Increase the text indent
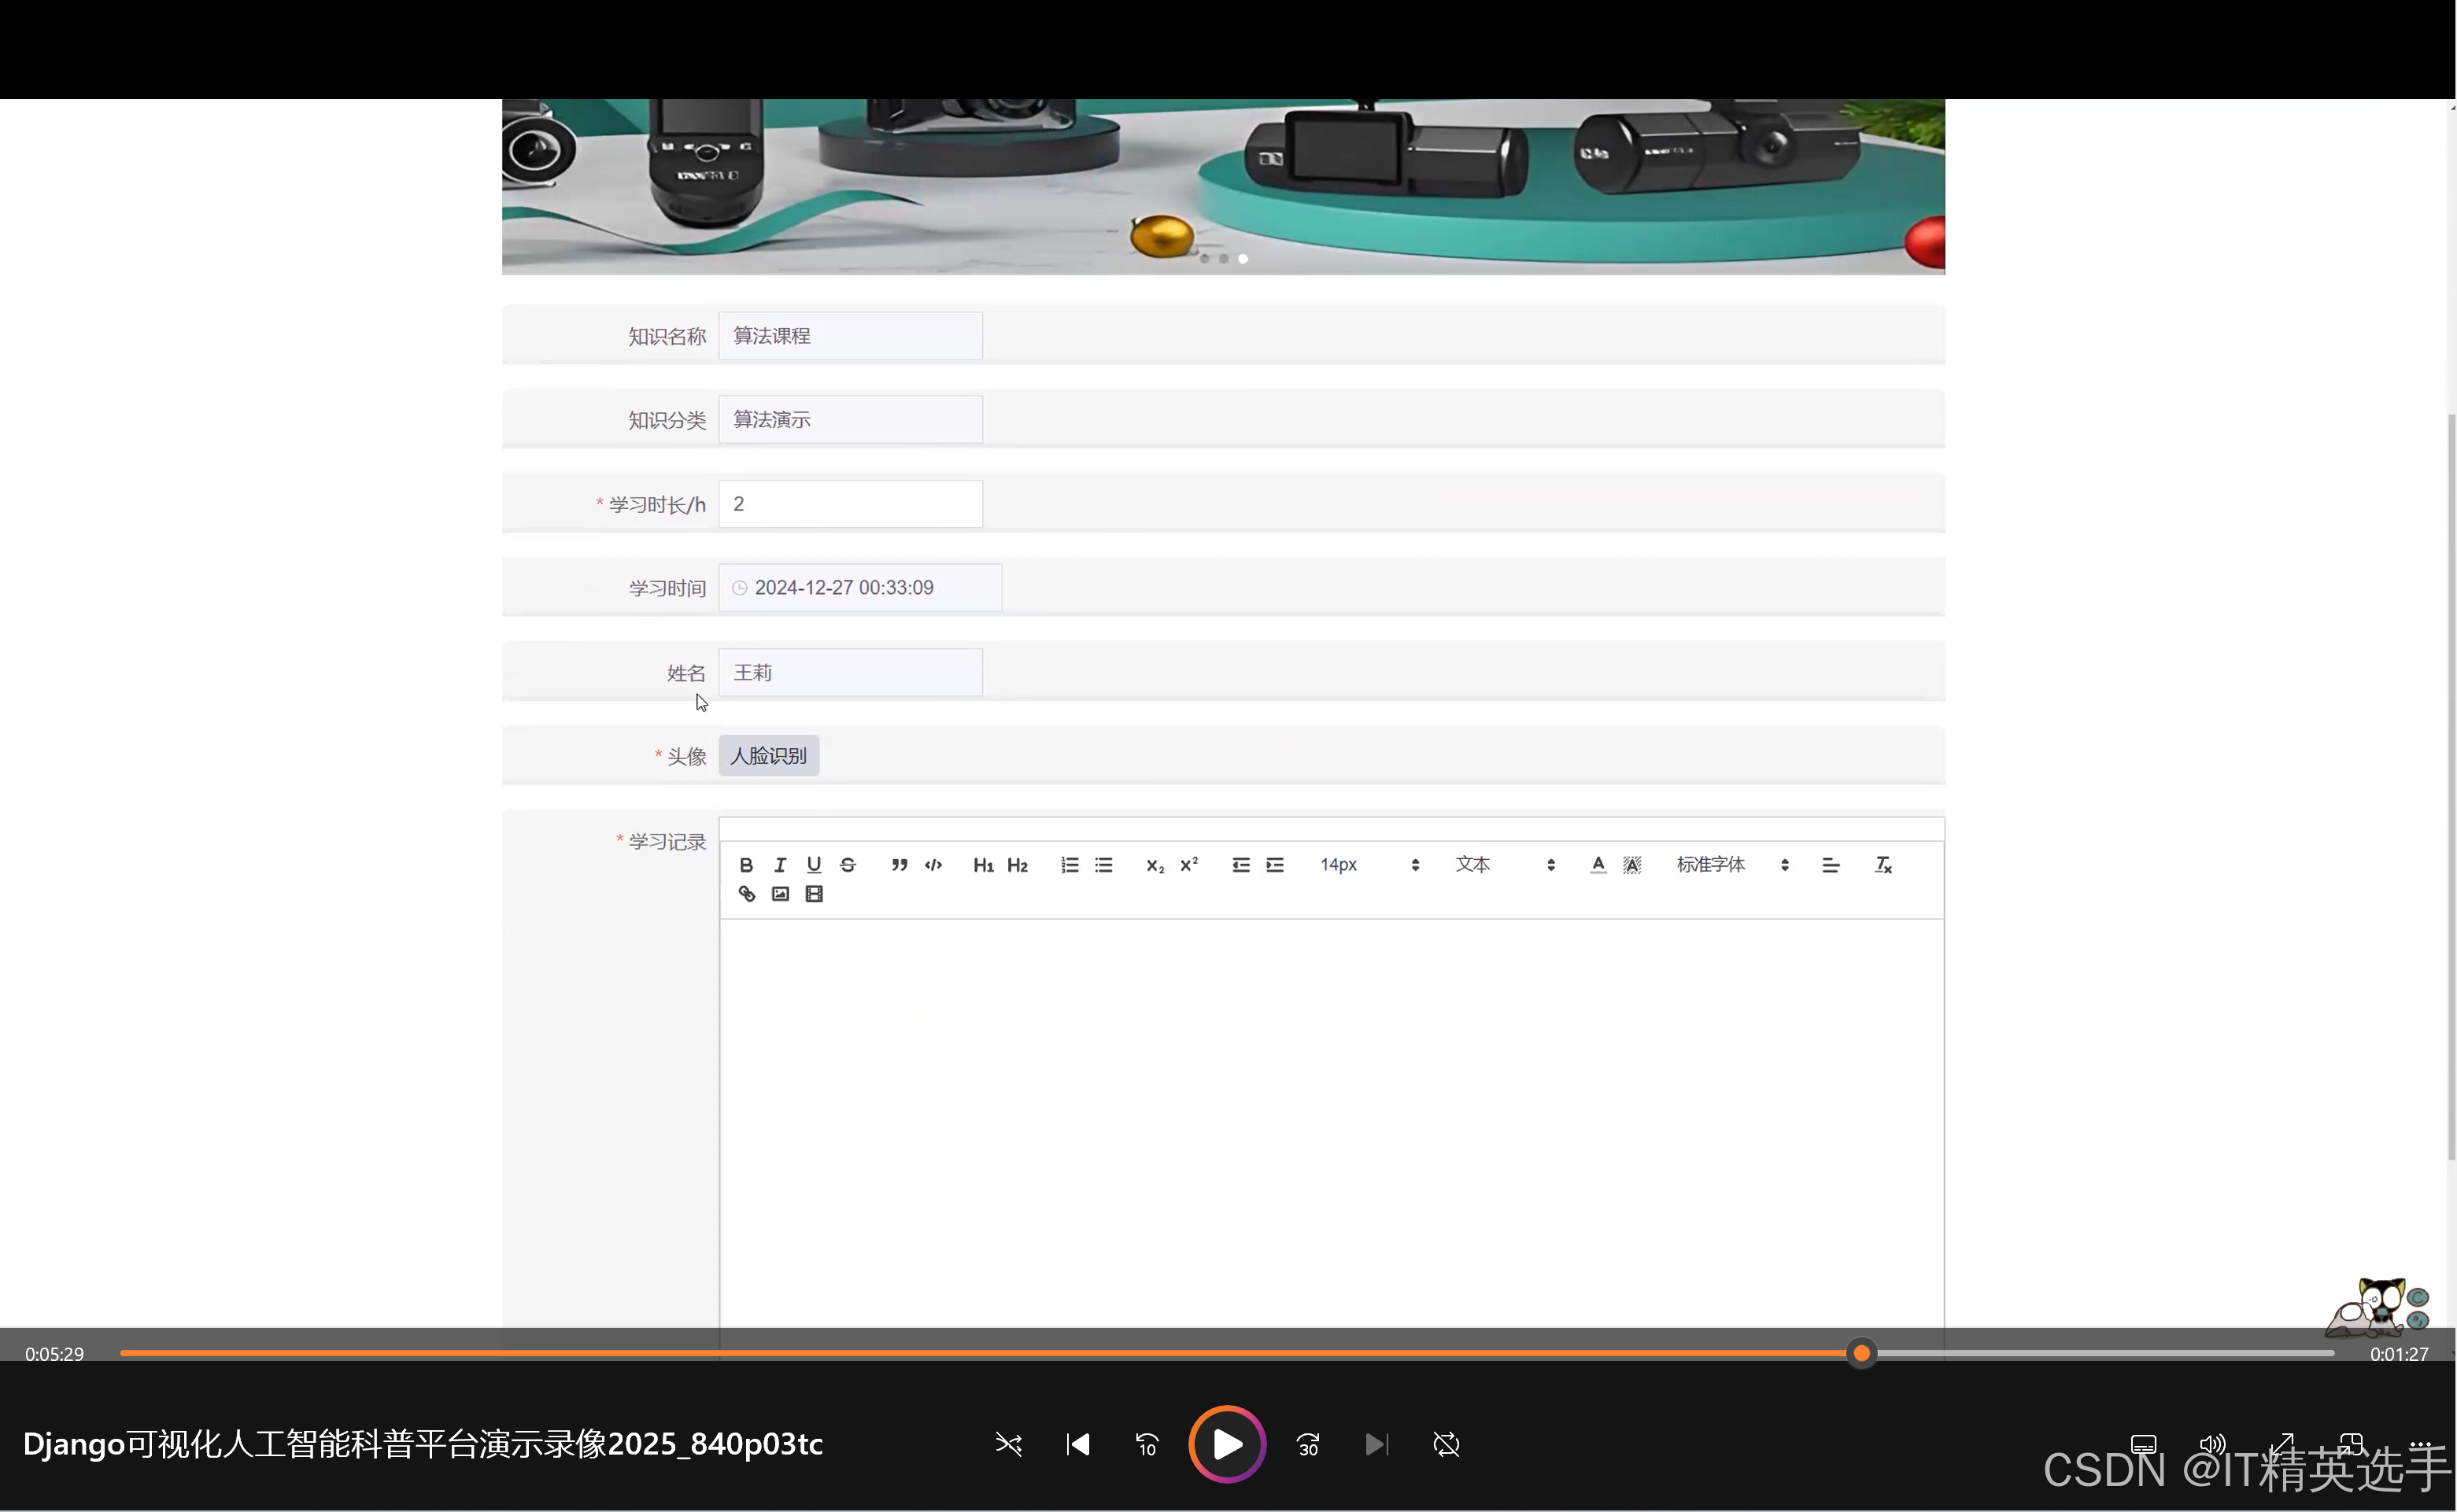This screenshot has height=1512, width=2457. 1274,865
